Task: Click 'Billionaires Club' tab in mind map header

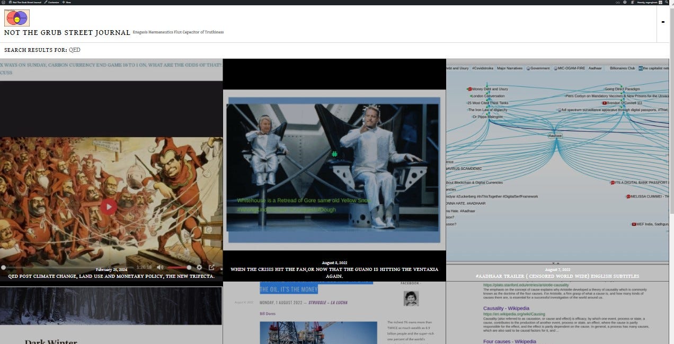Action: point(622,68)
